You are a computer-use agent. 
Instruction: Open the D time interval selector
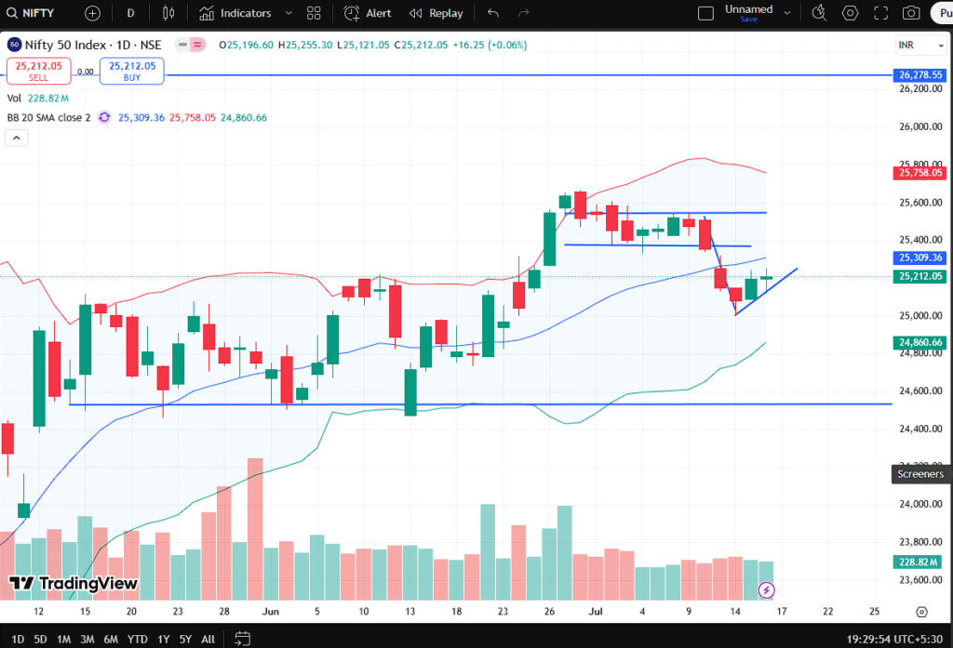click(x=130, y=13)
